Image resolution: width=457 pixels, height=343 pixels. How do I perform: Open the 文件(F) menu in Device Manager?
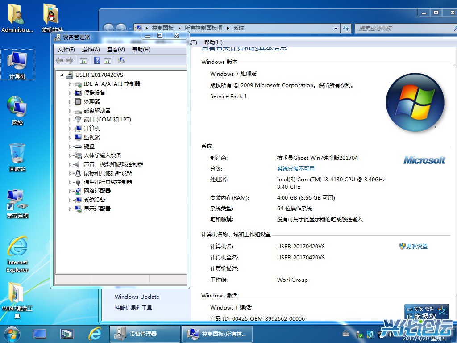[x=66, y=49]
